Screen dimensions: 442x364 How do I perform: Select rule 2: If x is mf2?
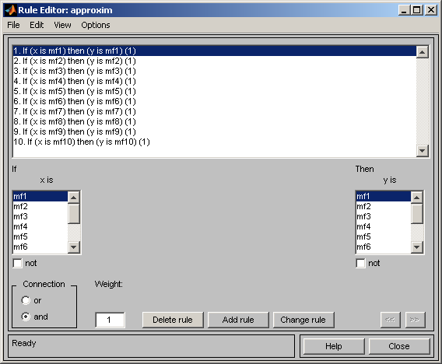coord(215,61)
